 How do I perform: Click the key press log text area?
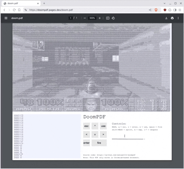tap(47, 136)
